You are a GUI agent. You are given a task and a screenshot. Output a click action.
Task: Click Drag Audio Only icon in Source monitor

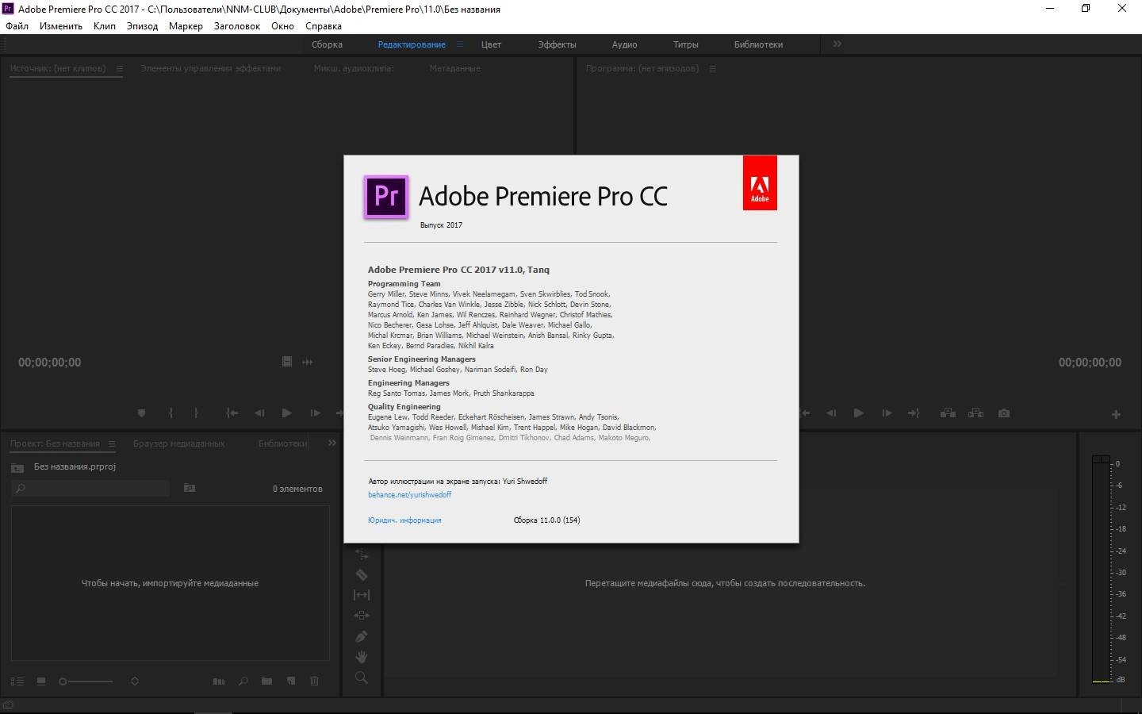308,362
